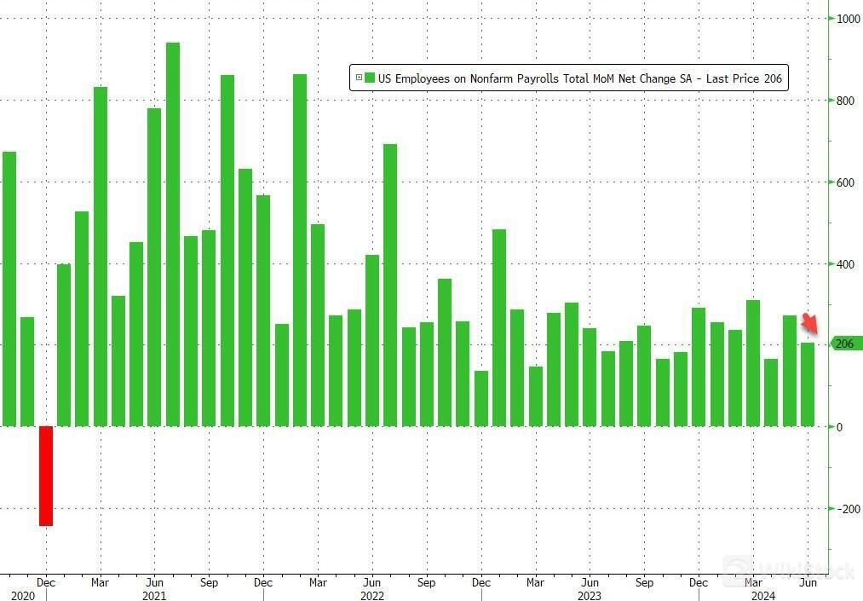Click the 800 label on the y-axis

point(846,101)
